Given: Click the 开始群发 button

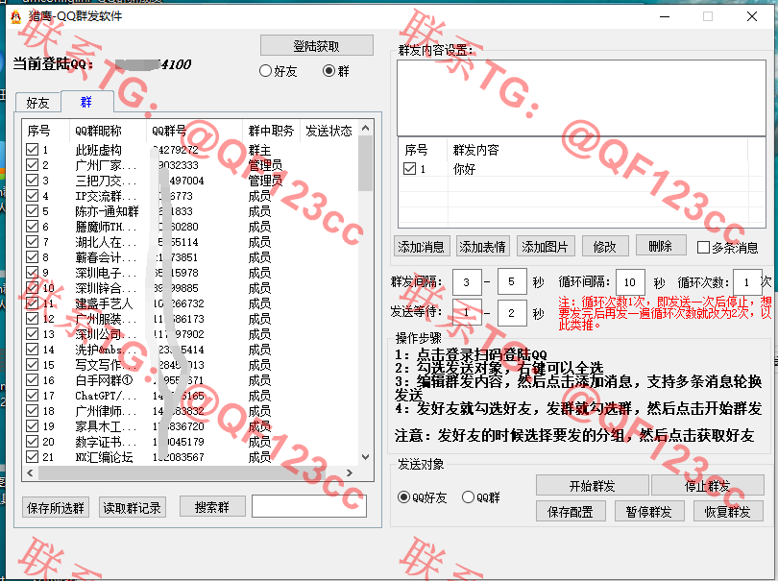Looking at the screenshot, I should [x=593, y=485].
